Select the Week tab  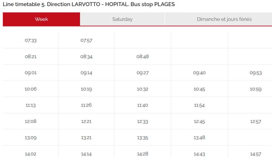point(41,19)
